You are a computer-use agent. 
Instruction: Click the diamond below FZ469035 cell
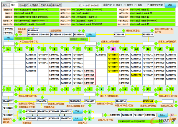(90, 105)
